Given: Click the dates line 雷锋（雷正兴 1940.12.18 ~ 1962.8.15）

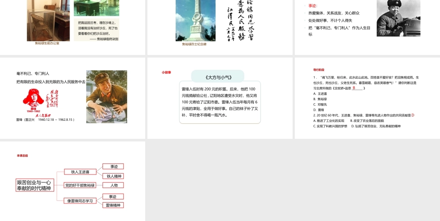Looking at the screenshot, I should 45,120.
